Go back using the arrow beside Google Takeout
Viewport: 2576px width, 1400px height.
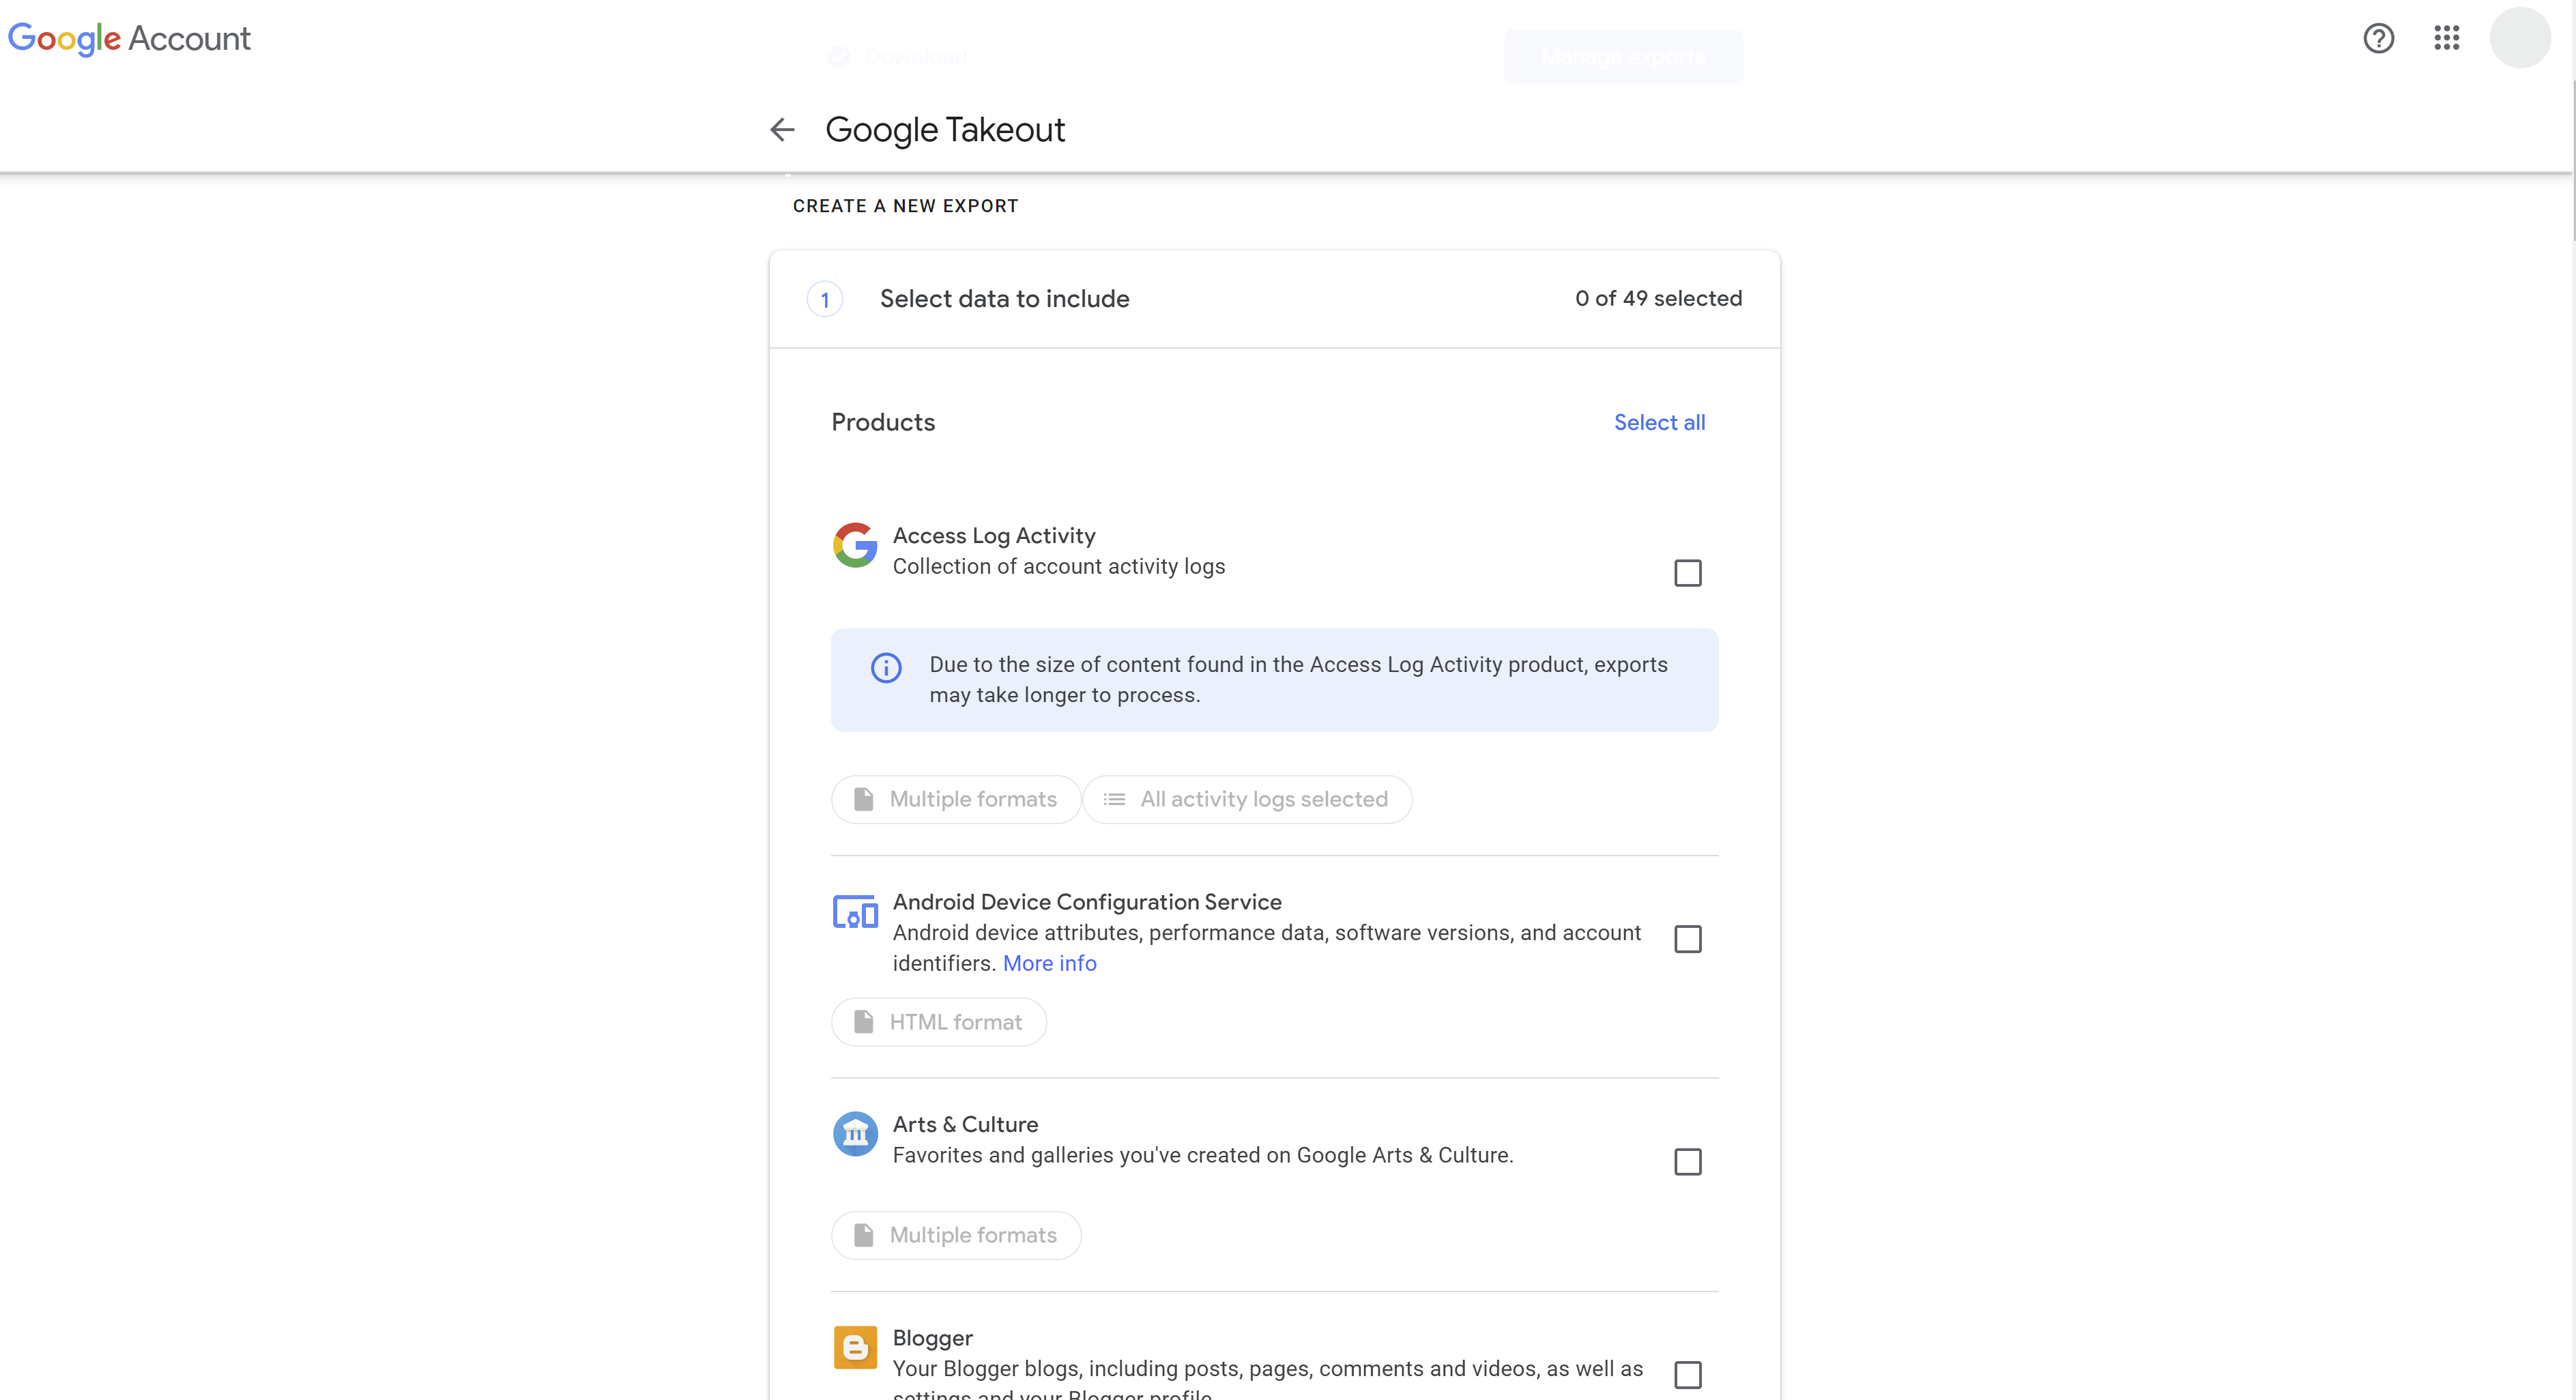click(782, 129)
